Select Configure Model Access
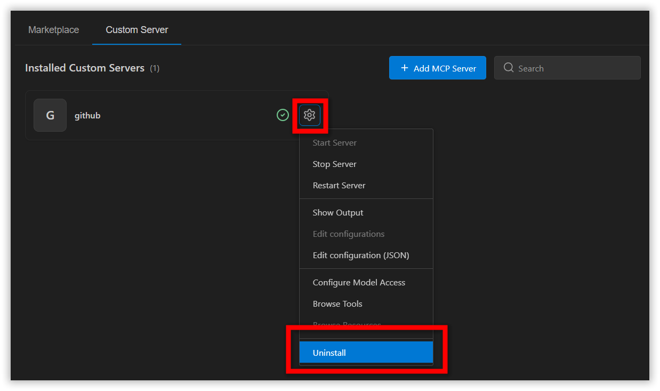660x391 pixels. click(x=359, y=283)
